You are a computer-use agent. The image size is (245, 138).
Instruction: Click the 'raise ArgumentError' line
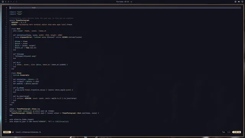49,37
